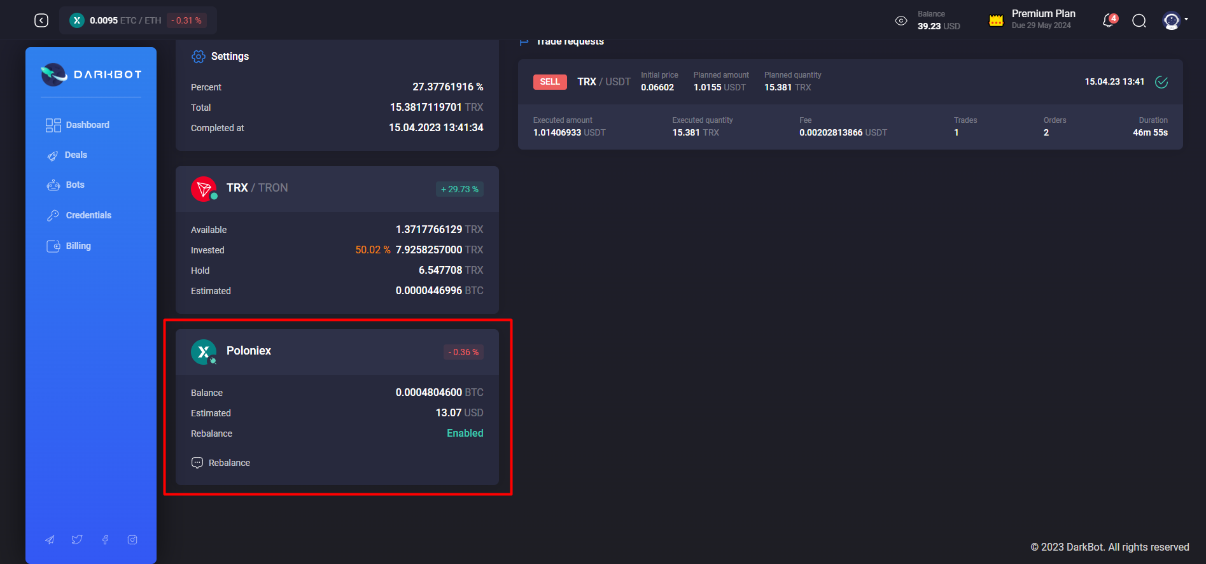Click the 39.23 USD balance value
The height and width of the screenshot is (564, 1206).
pyautogui.click(x=939, y=26)
